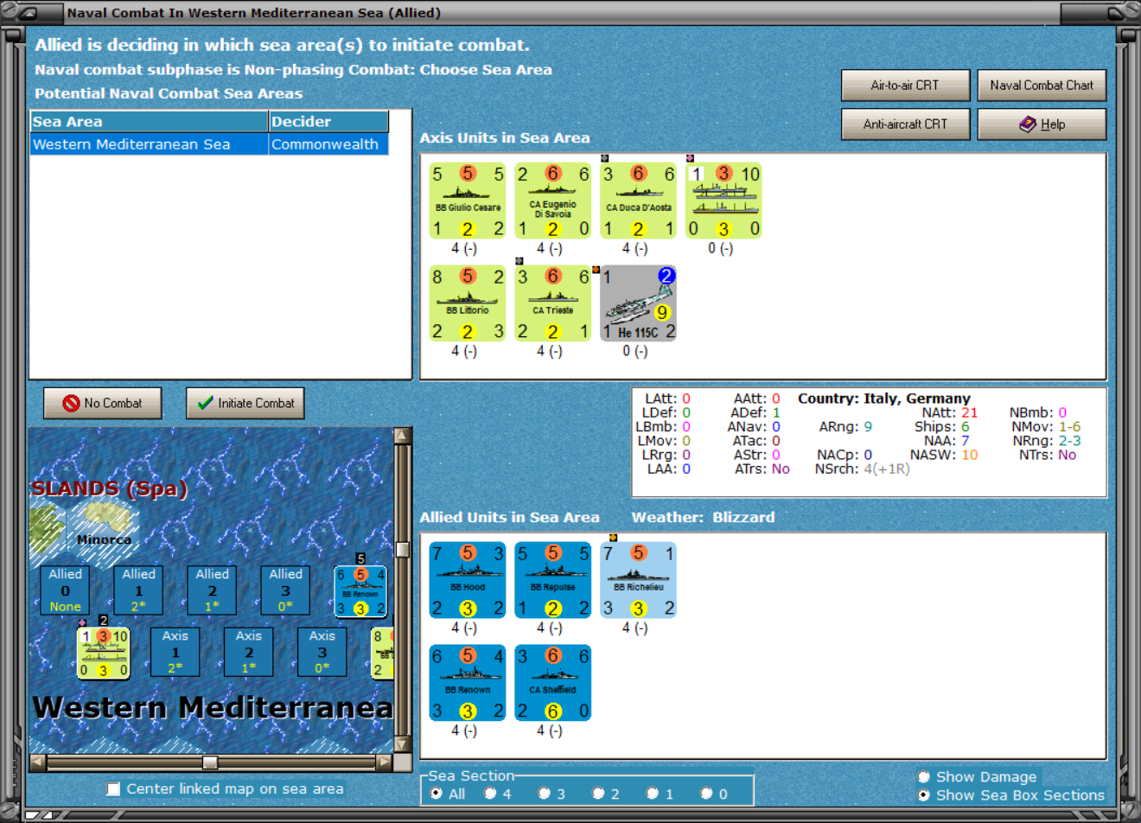Click the map's horizontal scrollbar thumb
1141x823 pixels.
pyautogui.click(x=209, y=762)
